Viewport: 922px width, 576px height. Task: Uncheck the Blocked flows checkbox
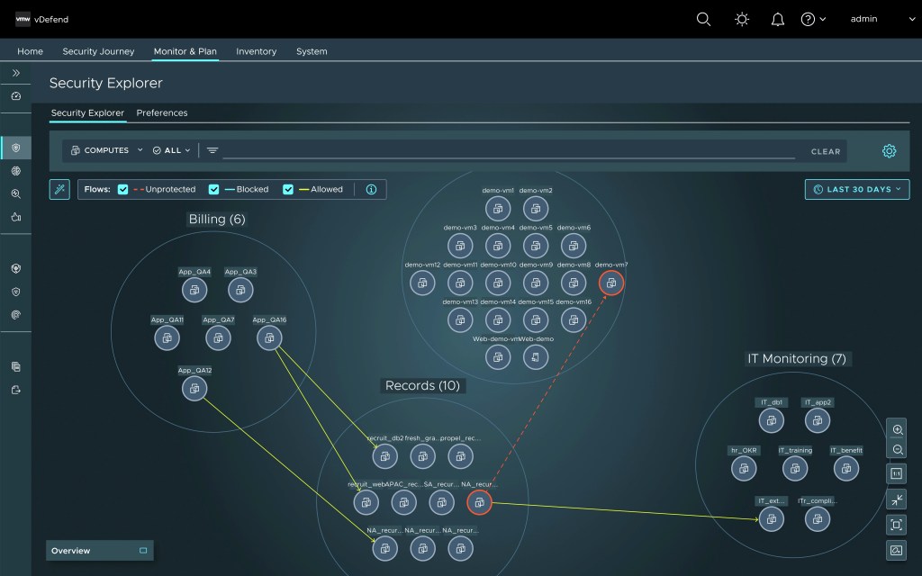[214, 189]
